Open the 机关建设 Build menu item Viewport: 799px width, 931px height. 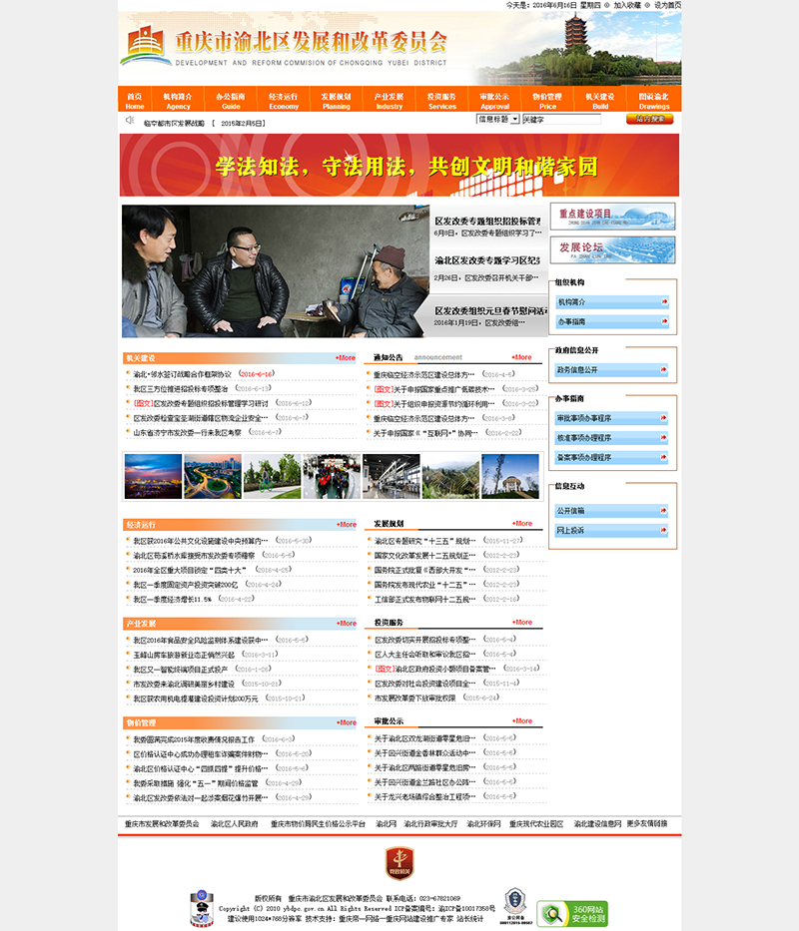click(x=600, y=101)
